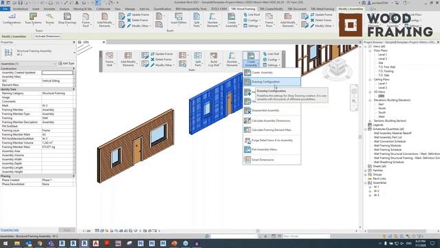Screen dimensions: 440x248
Task: Open Level 1 under Floor Plans
Action: (382, 54)
